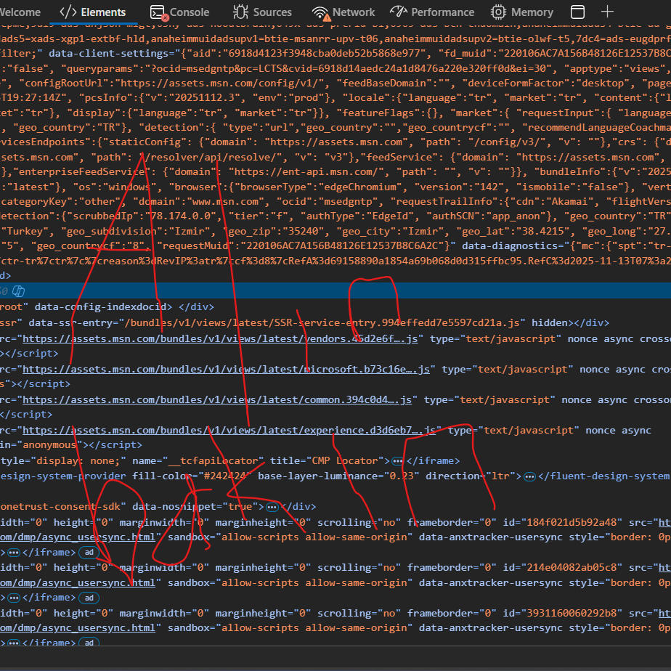The width and height of the screenshot is (671, 671).
Task: Select the highlighted blue DOM row
Action: click(335, 291)
